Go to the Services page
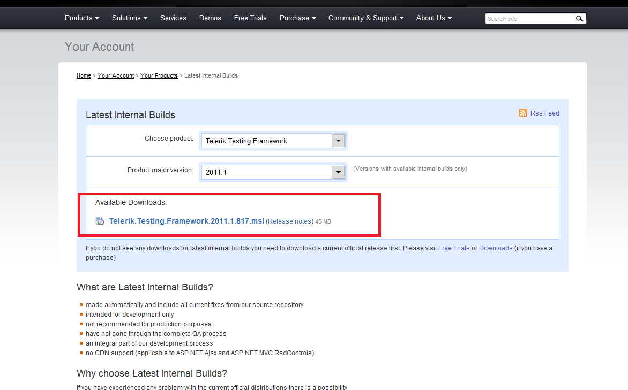Image resolution: width=628 pixels, height=390 pixels. coord(173,18)
